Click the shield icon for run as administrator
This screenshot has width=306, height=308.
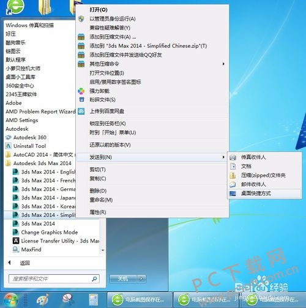point(81,19)
